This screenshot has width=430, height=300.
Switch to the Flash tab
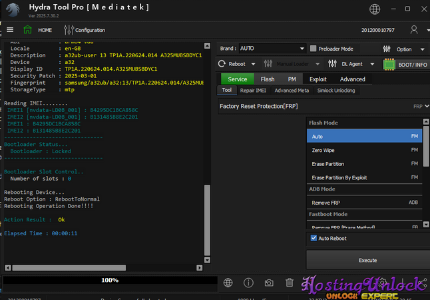click(267, 79)
